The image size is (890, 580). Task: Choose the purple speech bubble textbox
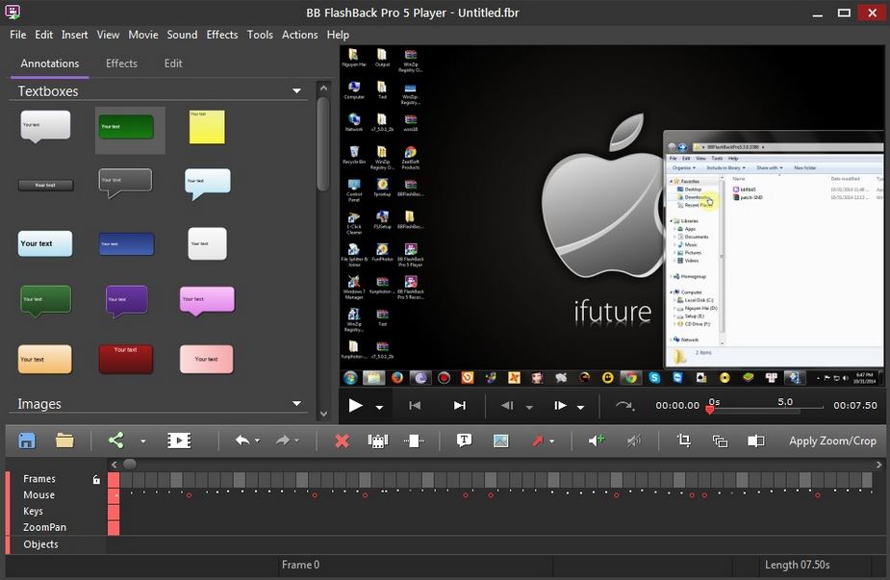pyautogui.click(x=127, y=301)
